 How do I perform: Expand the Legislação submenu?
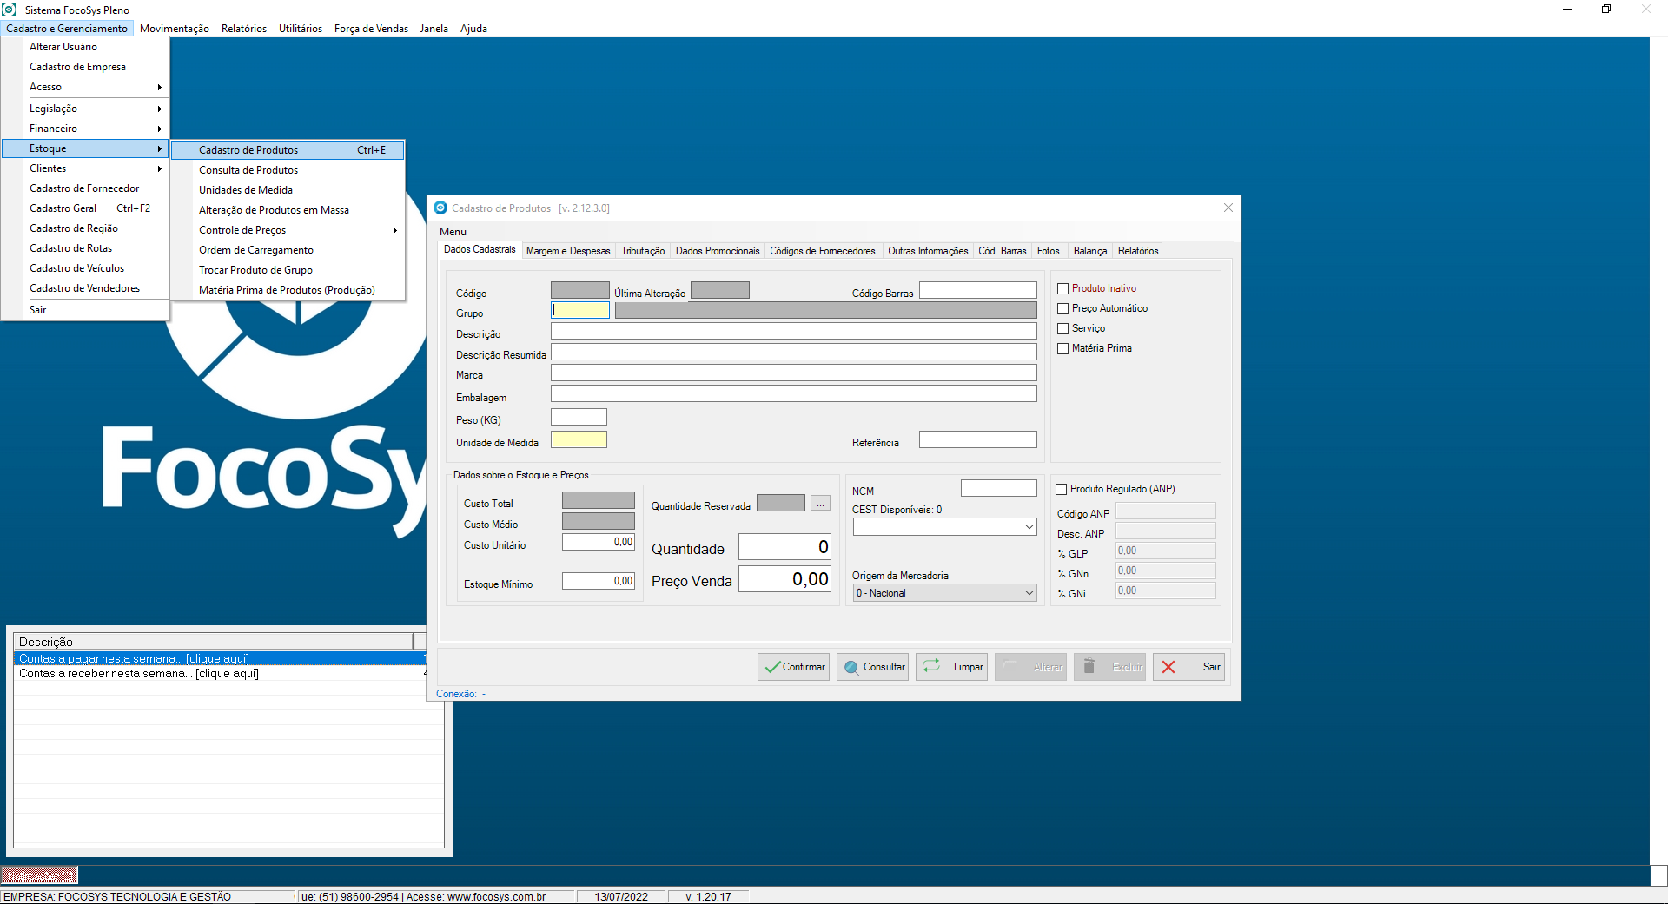(85, 109)
